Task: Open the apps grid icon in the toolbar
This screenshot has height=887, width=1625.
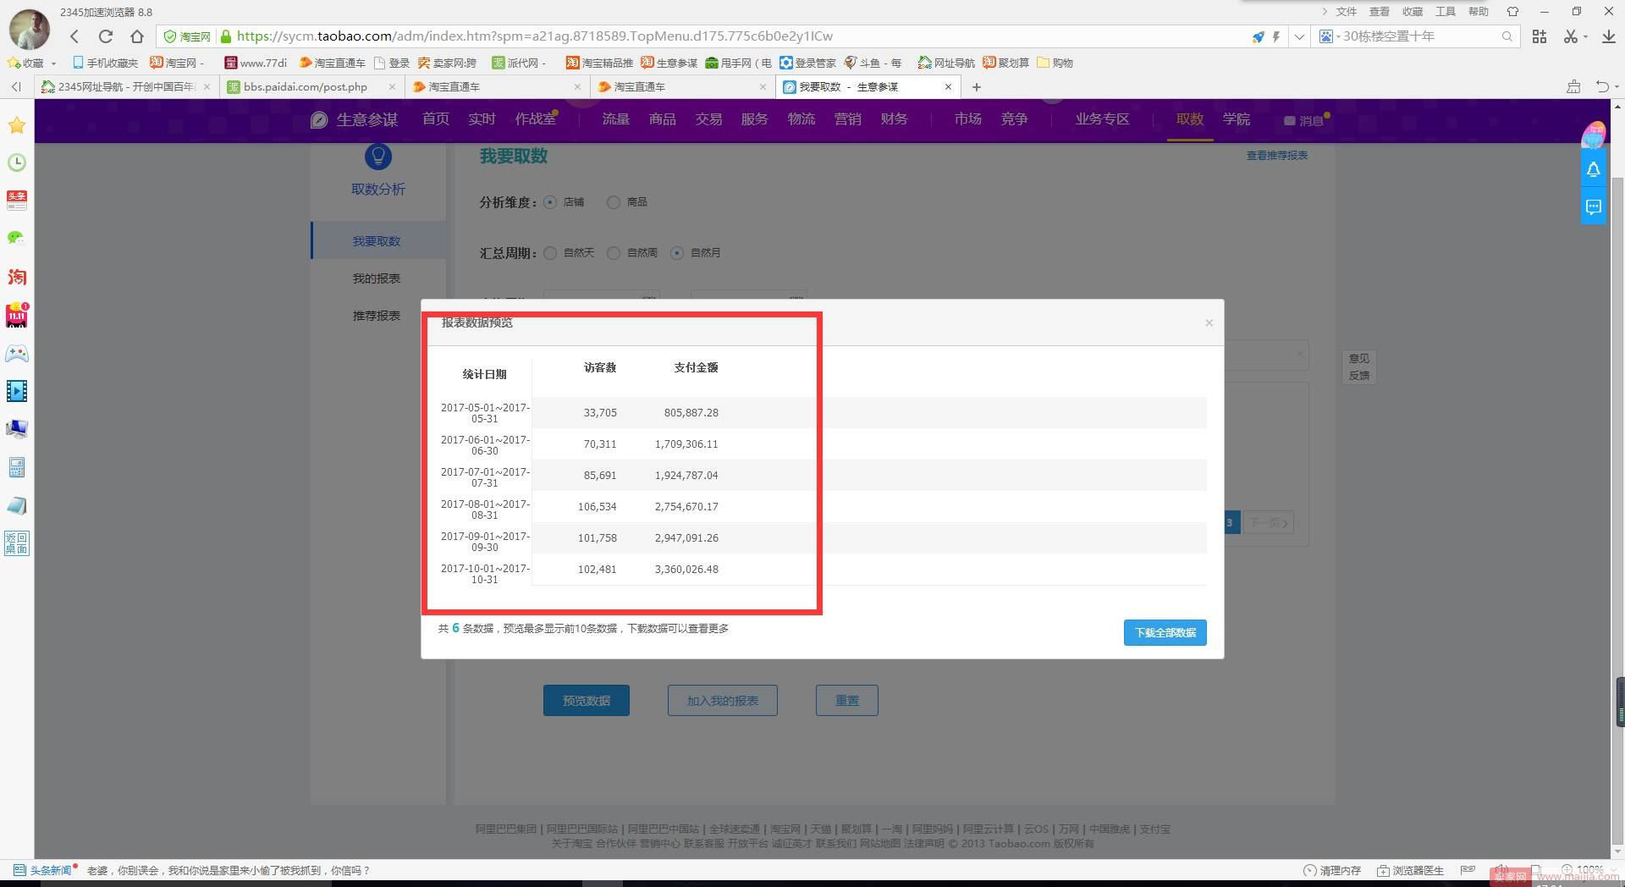Action: coord(1540,36)
